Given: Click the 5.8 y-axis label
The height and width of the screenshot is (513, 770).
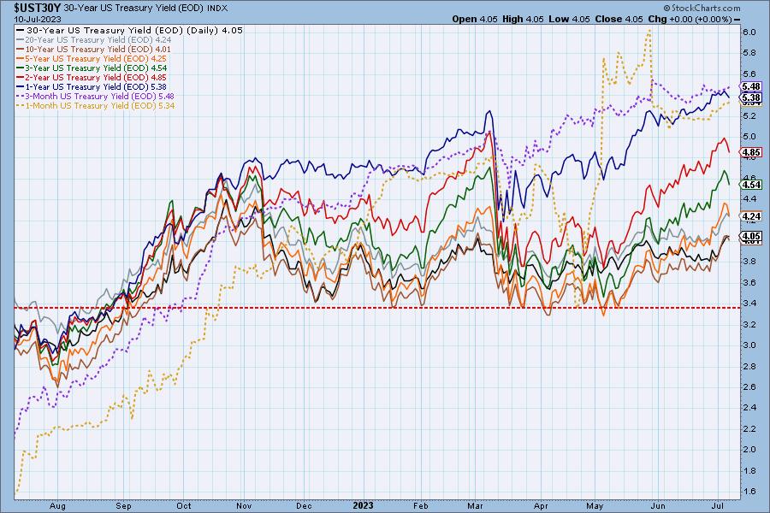Looking at the screenshot, I should 749,53.
